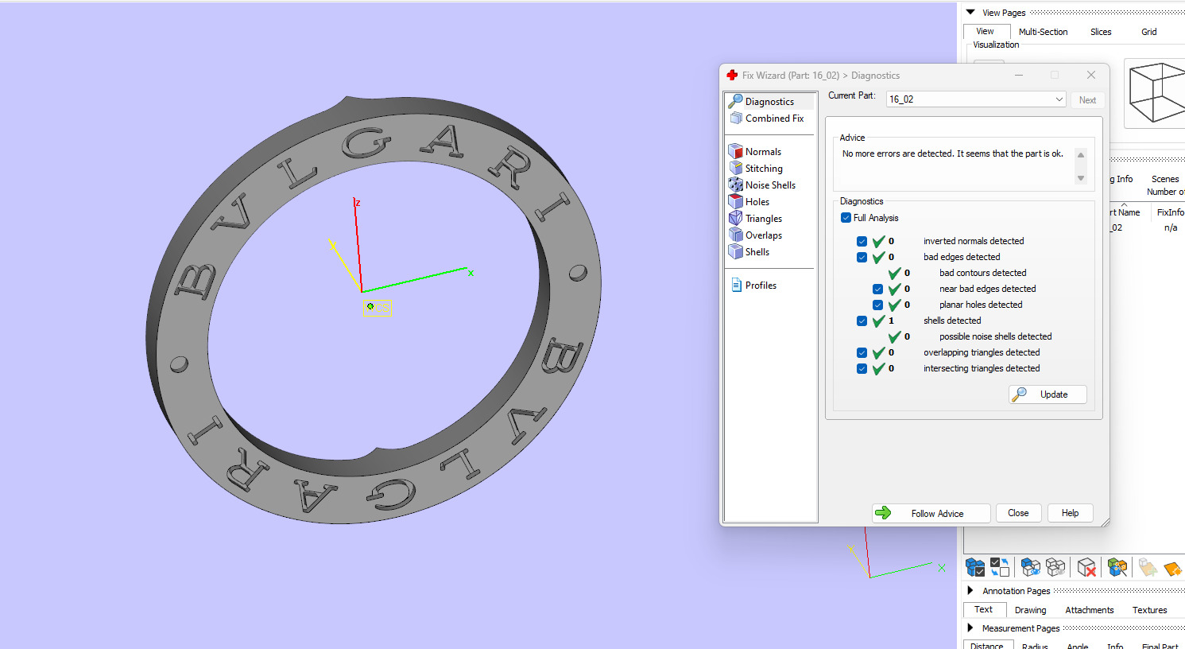The image size is (1185, 649).
Task: Click the Help button
Action: coord(1070,513)
